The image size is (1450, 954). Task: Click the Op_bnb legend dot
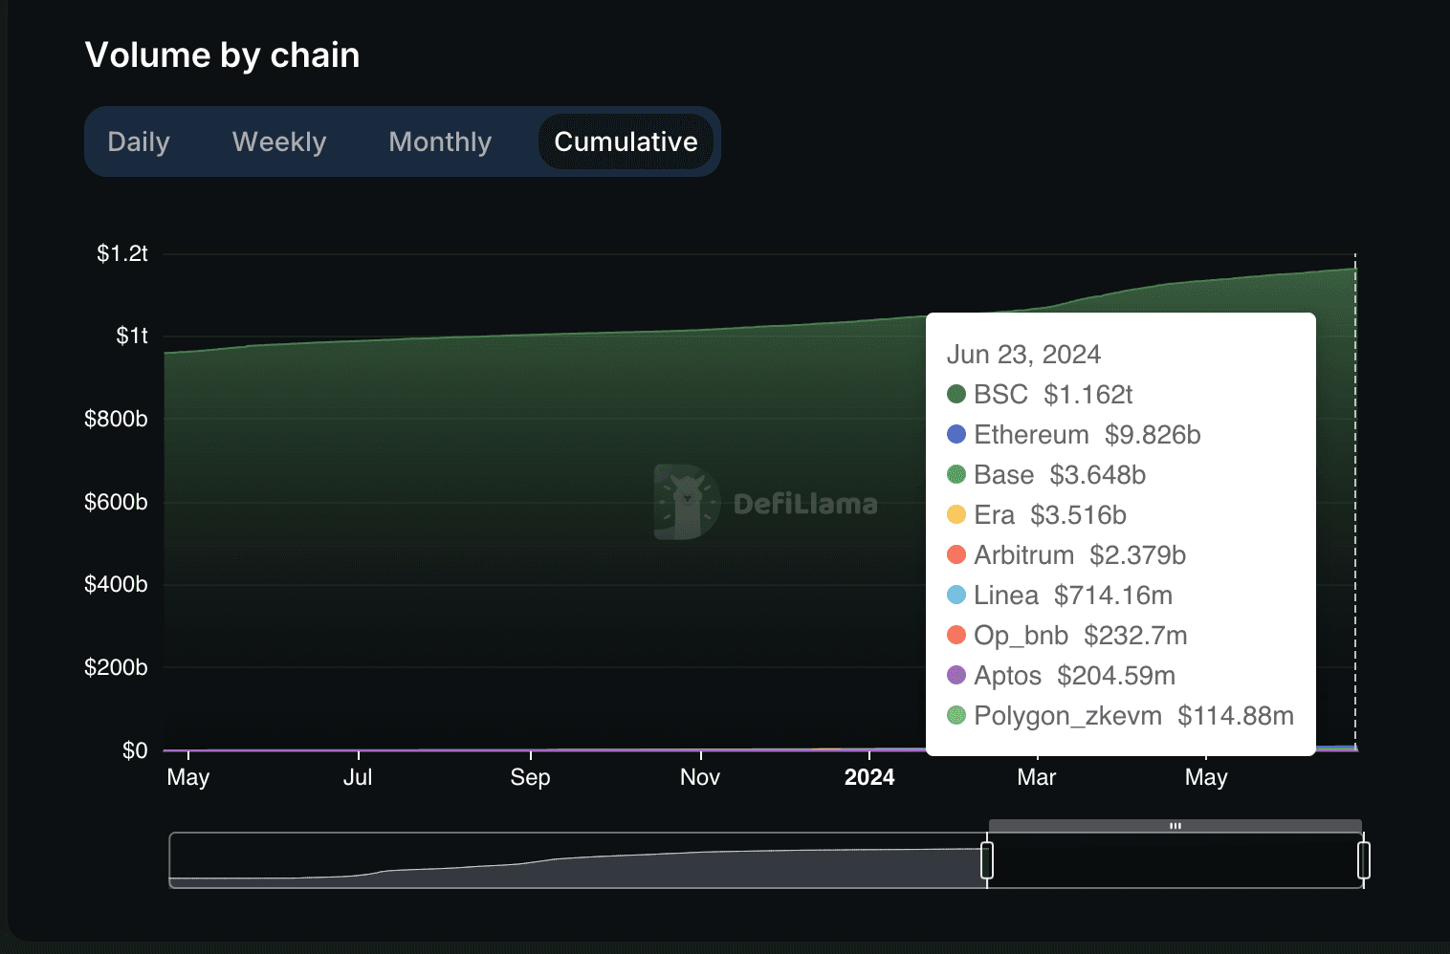pos(956,635)
